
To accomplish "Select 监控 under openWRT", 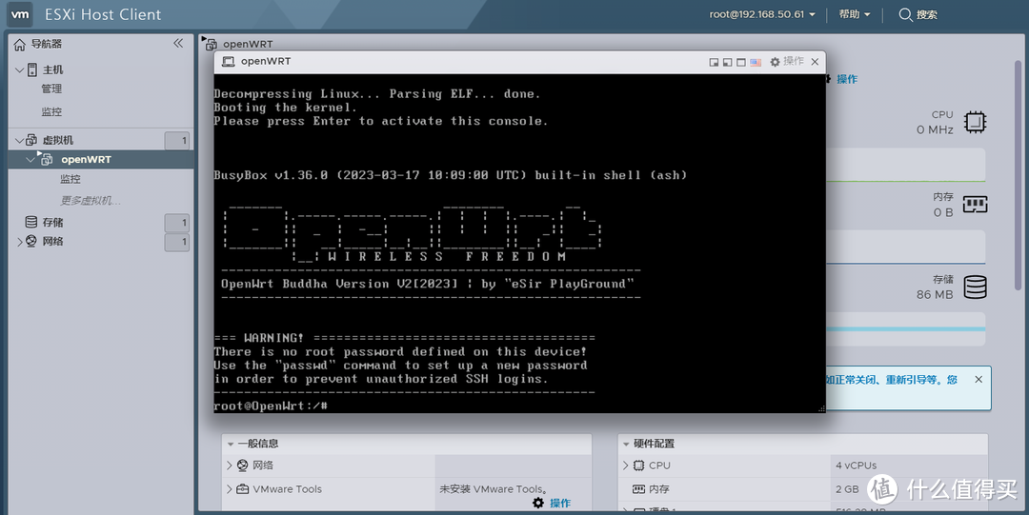I will pyautogui.click(x=71, y=179).
